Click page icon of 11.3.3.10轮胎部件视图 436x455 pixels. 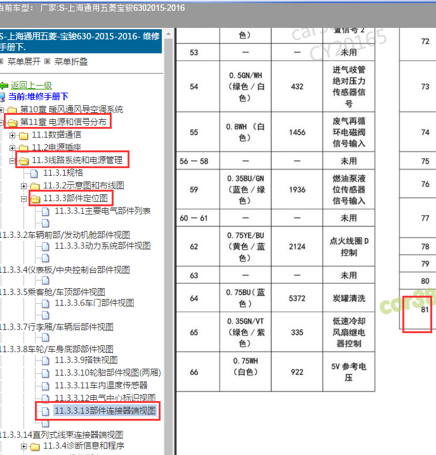click(46, 373)
